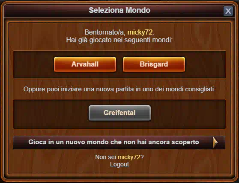Click the X icon in the top right corner
The width and height of the screenshot is (239, 183).
click(x=228, y=11)
